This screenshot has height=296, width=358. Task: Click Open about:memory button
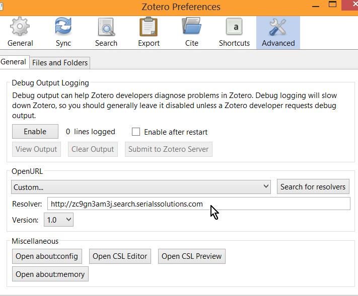(50, 274)
